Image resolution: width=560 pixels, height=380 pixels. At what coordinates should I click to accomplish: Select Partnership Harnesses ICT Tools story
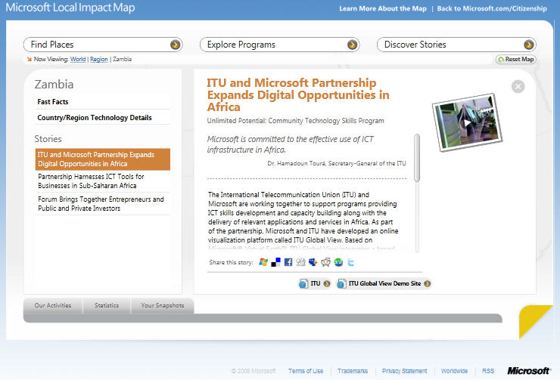pyautogui.click(x=103, y=181)
